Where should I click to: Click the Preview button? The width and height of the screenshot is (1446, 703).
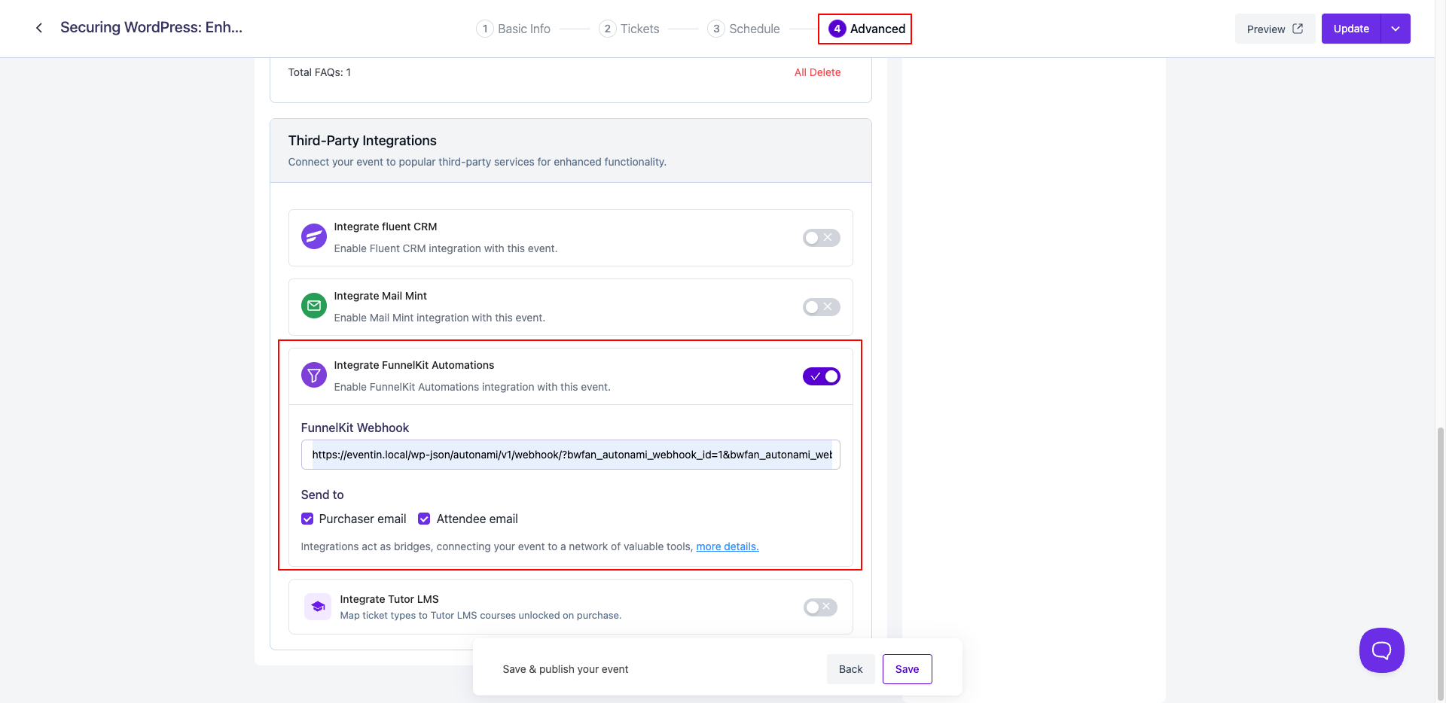[1275, 29]
